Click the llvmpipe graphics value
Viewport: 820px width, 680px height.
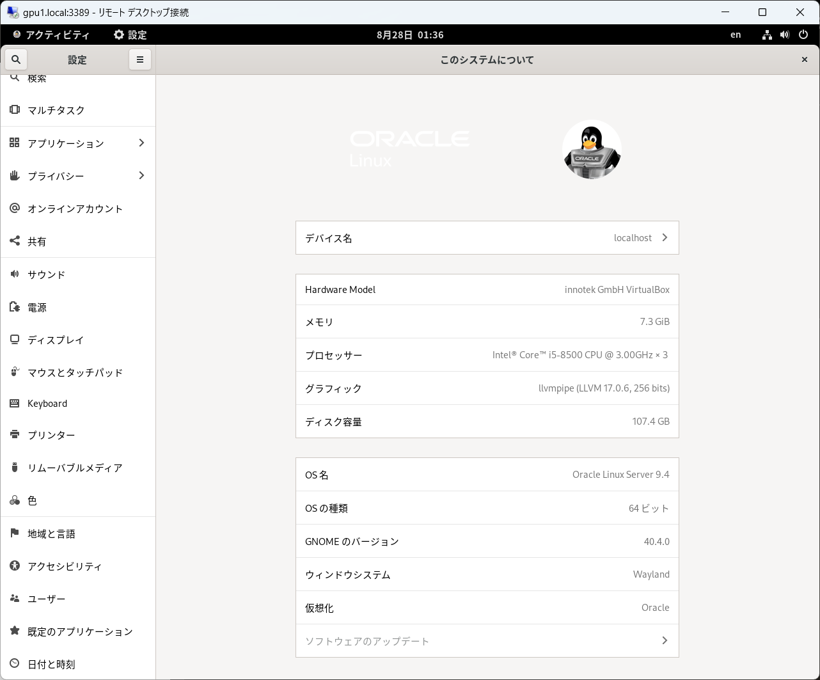click(x=604, y=388)
